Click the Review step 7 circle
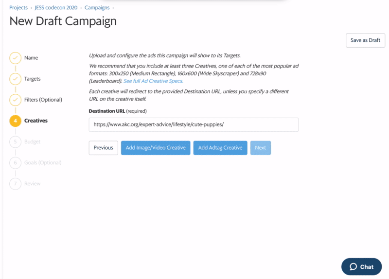 16,184
